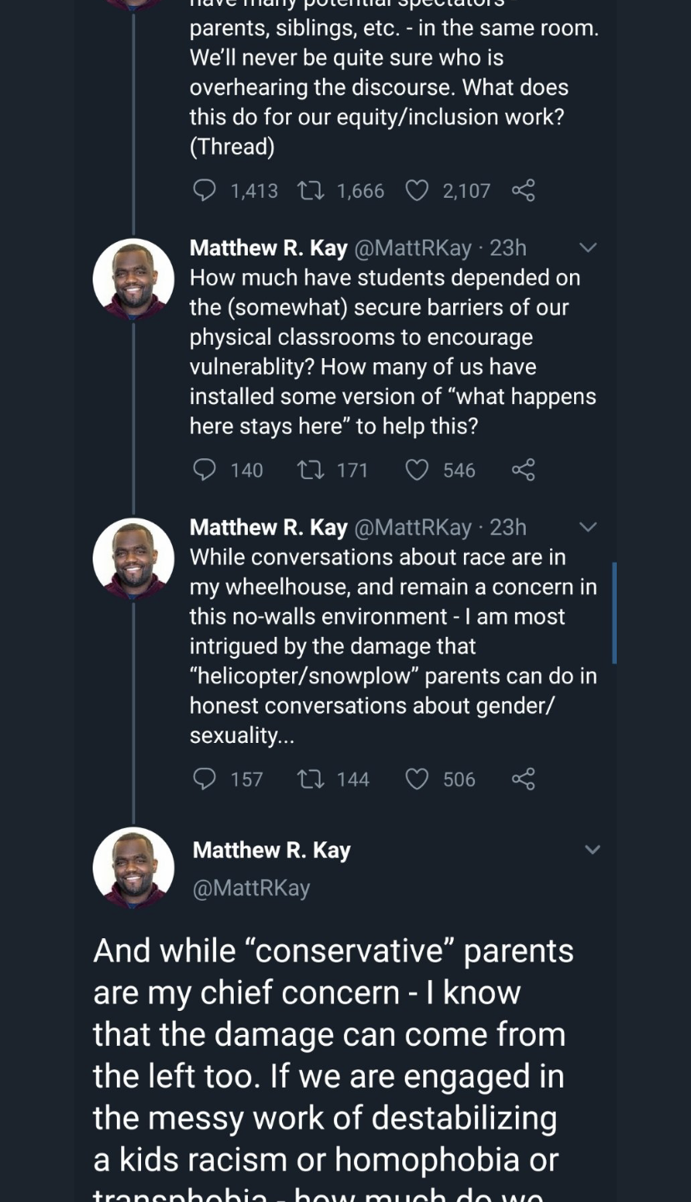Screen dimensions: 691x1202
Task: Open options chevron on the wheelhouse tweet
Action: tap(588, 528)
